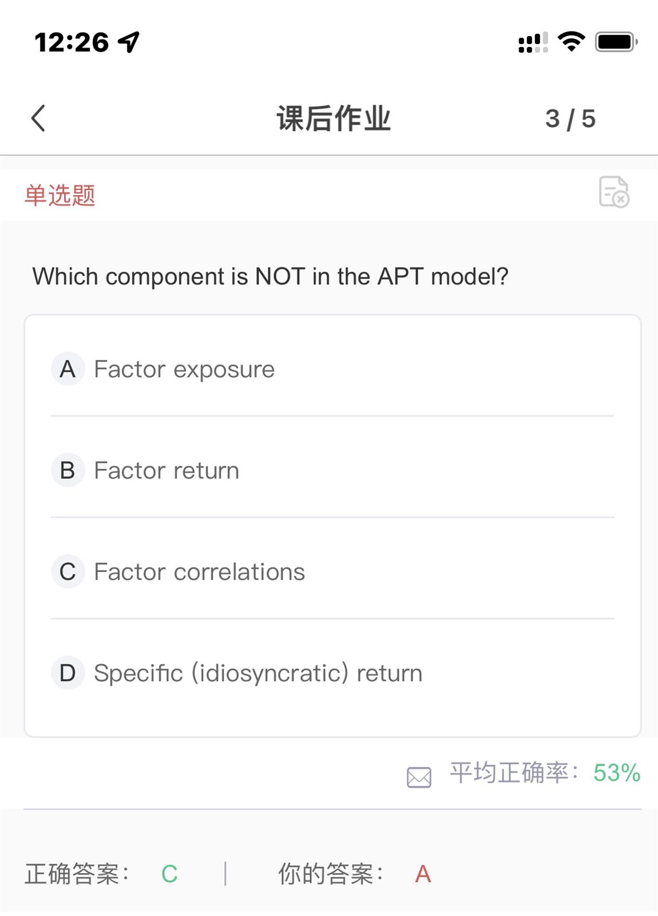Screen dimensions: 658x916
Task: Tap the correct answer letter C
Action: (169, 874)
